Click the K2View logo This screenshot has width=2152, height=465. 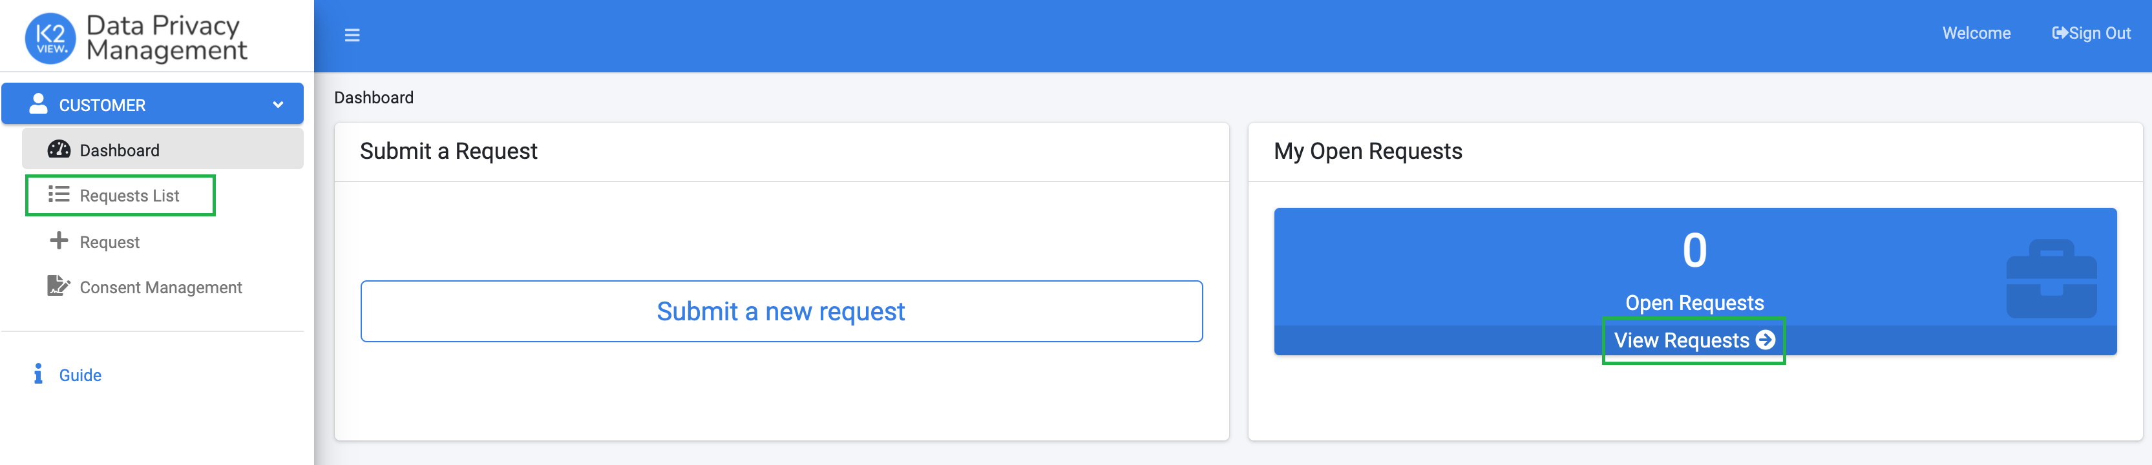pos(50,38)
